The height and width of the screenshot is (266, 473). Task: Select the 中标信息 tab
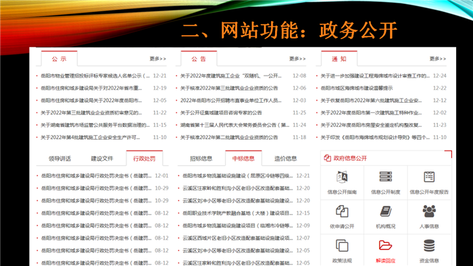[243, 159]
